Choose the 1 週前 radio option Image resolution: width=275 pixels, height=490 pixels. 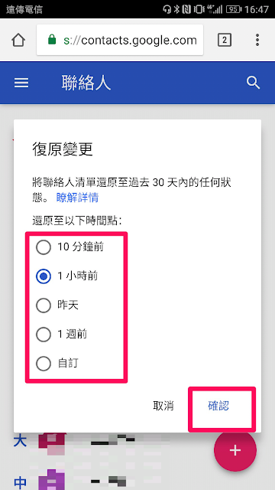point(61,335)
